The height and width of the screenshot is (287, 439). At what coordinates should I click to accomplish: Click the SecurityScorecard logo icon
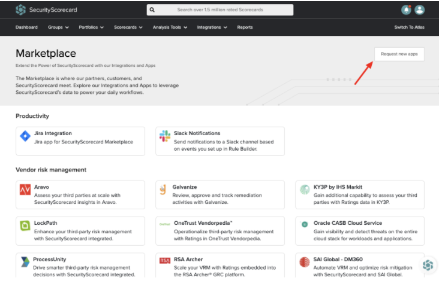tap(21, 10)
